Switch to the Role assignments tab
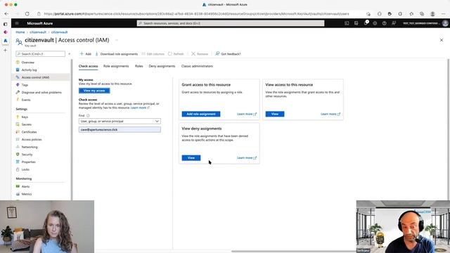 point(116,66)
